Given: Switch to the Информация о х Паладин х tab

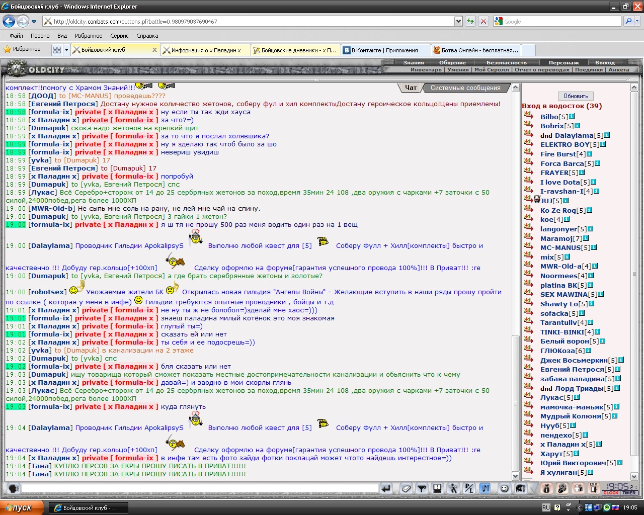Looking at the screenshot, I should pos(205,50).
